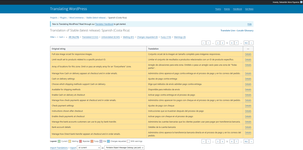Viewport: 303px width, 150px height.
Task: Expand the Sort options
Action: click(62, 37)
